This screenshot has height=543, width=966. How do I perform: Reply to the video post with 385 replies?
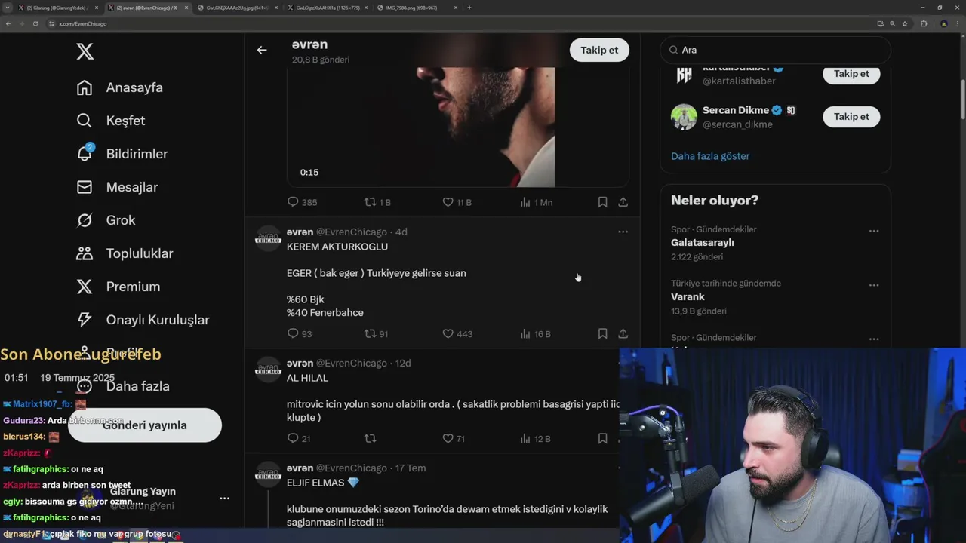[302, 202]
